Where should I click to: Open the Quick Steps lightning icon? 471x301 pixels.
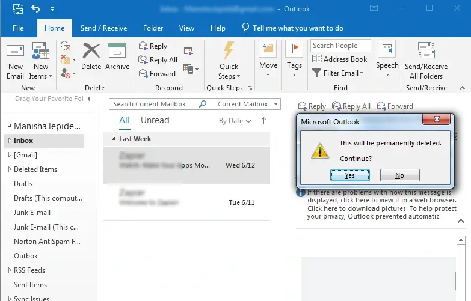coord(229,51)
